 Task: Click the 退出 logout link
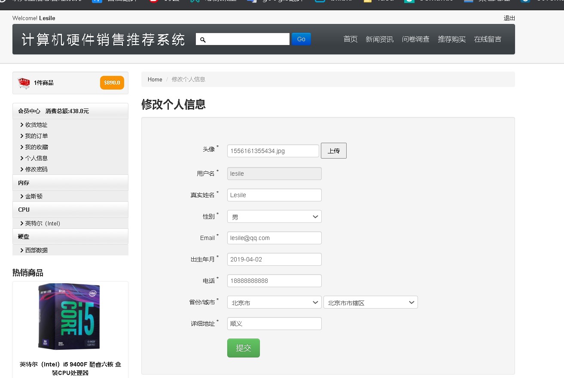[x=509, y=18]
